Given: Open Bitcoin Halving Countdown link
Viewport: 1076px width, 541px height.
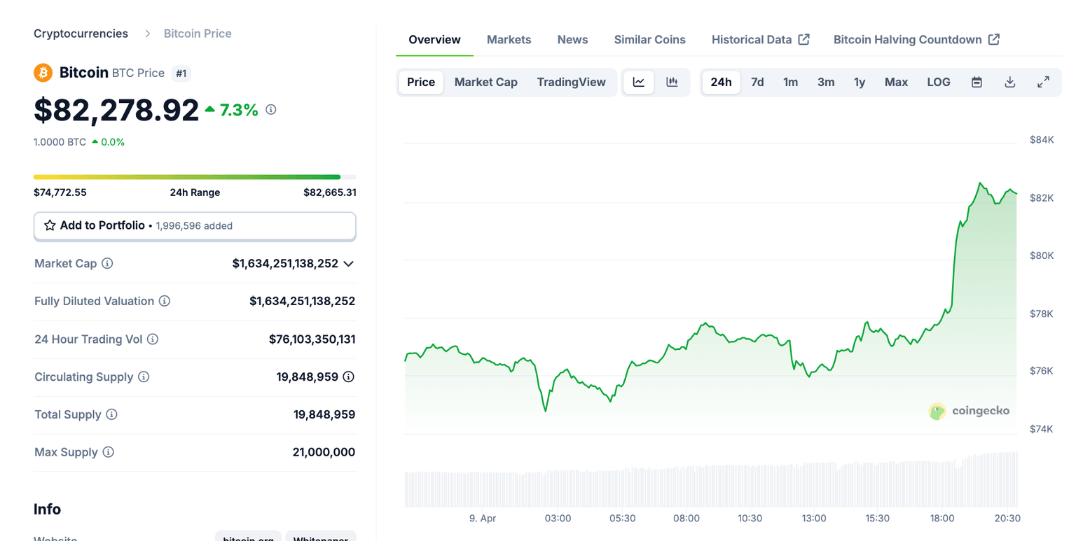Looking at the screenshot, I should pos(916,39).
